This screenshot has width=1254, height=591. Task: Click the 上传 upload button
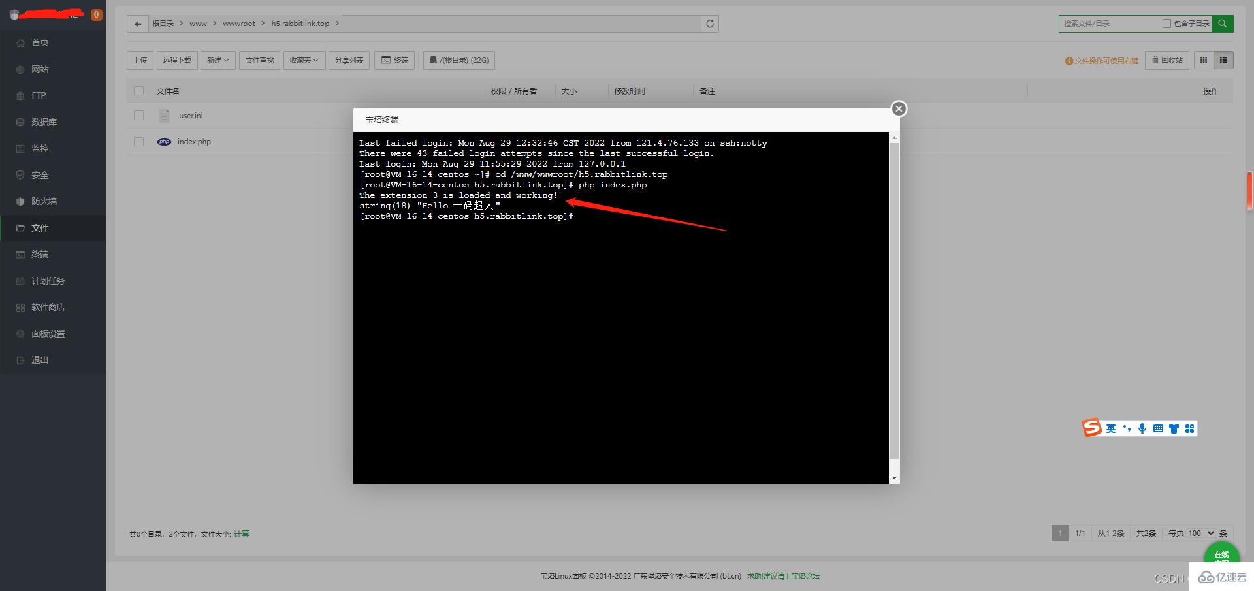click(x=140, y=60)
